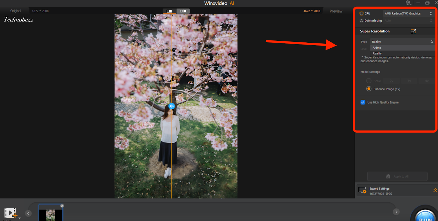Switch to split compare view icon

click(183, 11)
